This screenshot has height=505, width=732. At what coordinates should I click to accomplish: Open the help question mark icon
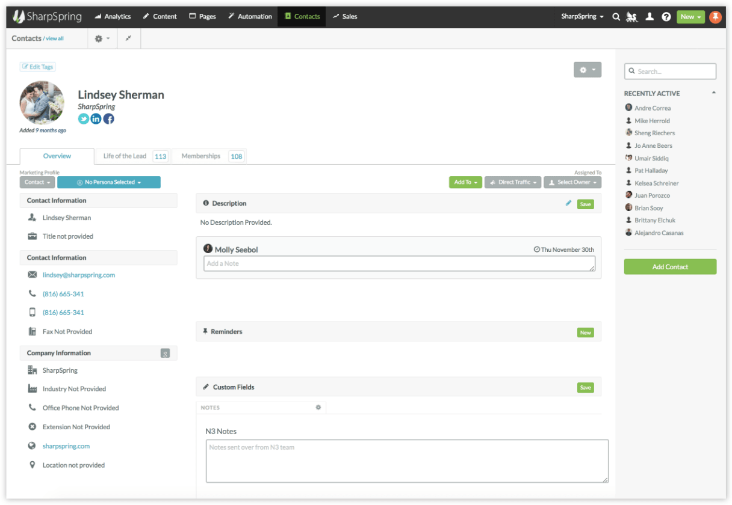(666, 17)
